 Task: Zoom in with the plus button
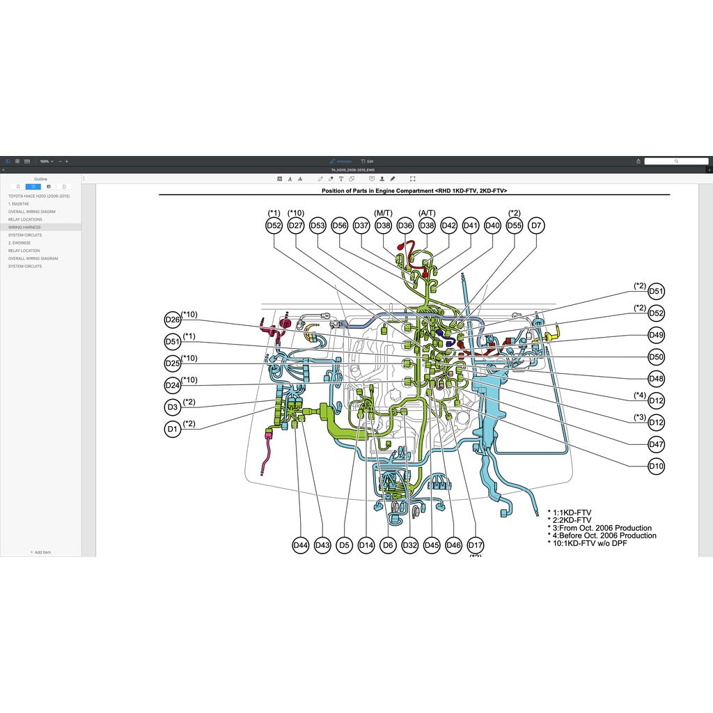pos(67,161)
